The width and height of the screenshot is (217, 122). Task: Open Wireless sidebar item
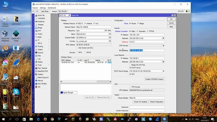point(41,25)
